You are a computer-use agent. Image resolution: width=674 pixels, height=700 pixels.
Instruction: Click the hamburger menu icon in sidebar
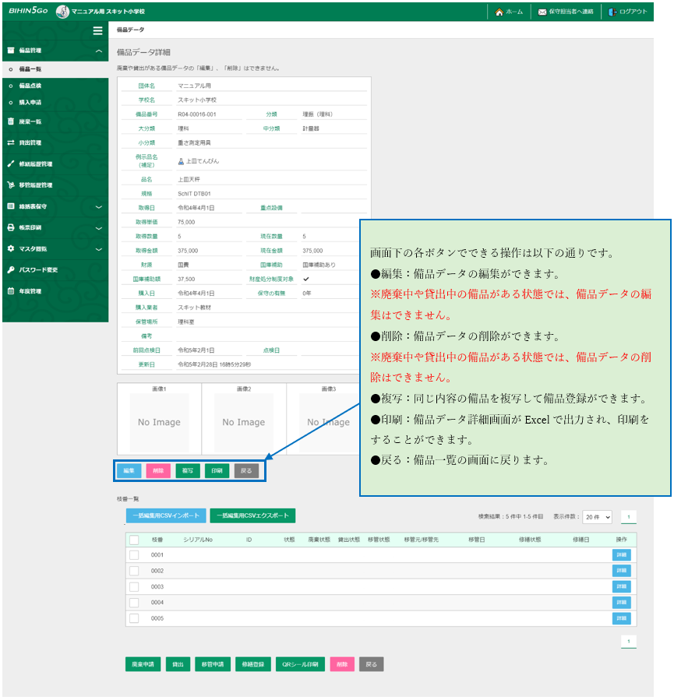97,31
